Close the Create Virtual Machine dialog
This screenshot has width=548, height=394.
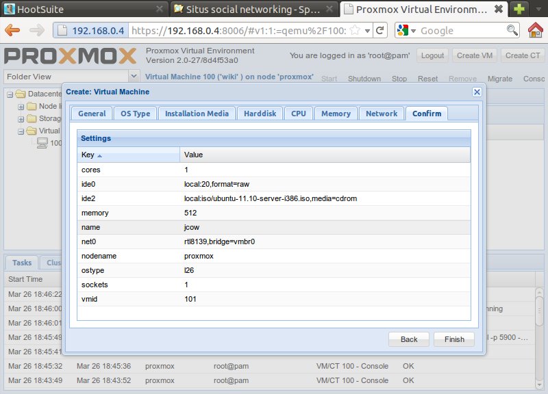pos(477,92)
